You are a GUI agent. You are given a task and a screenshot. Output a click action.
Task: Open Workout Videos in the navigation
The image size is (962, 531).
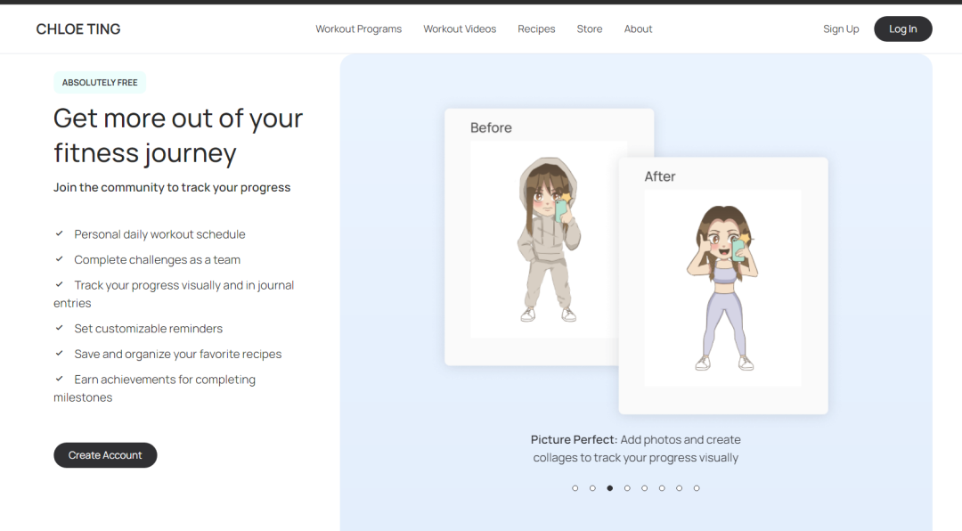460,29
